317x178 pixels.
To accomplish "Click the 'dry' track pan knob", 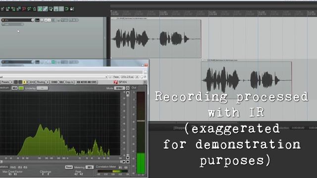I will [x=42, y=20].
